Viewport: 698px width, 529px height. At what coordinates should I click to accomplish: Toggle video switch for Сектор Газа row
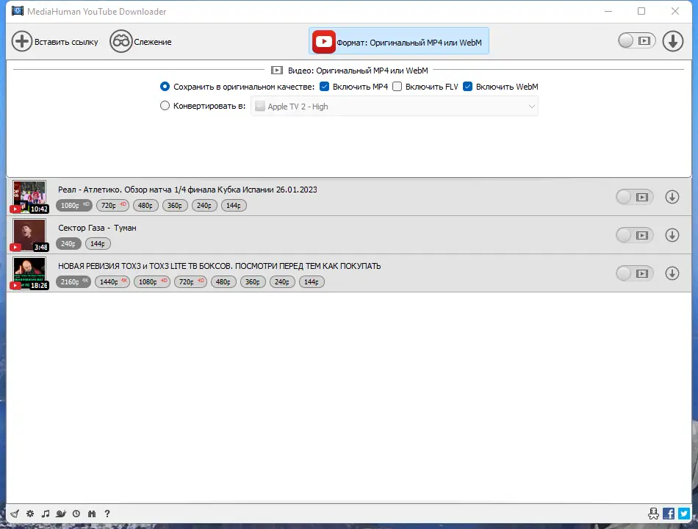coord(635,235)
